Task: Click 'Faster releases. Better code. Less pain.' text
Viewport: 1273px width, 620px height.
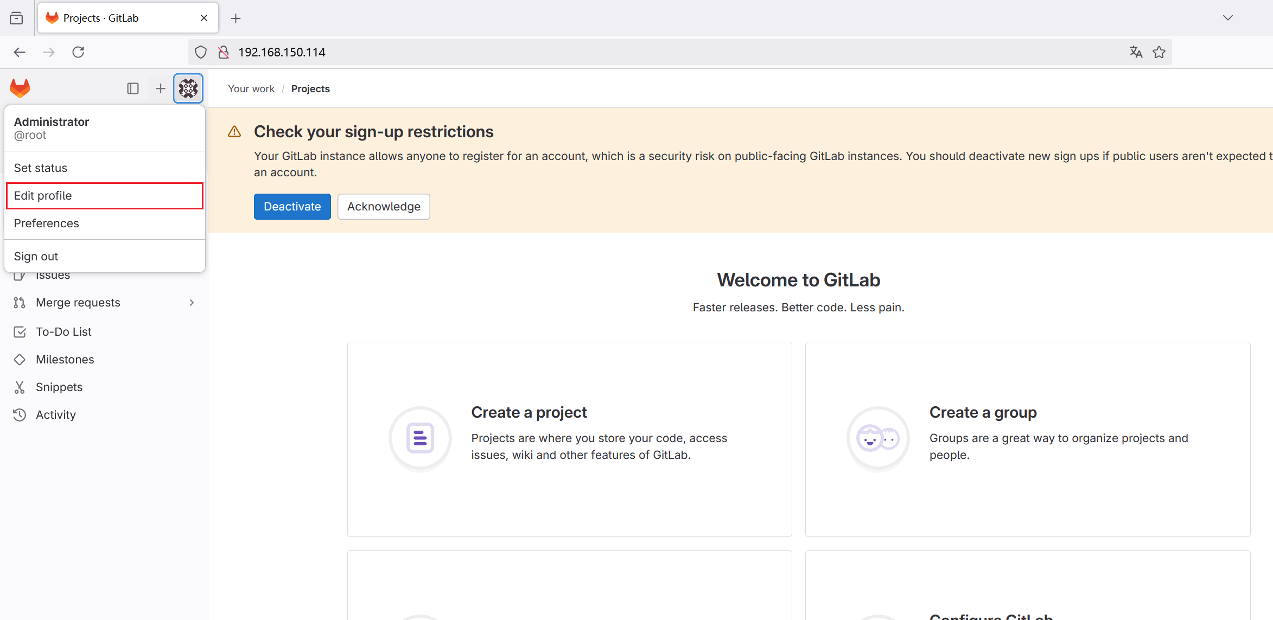Action: [799, 308]
